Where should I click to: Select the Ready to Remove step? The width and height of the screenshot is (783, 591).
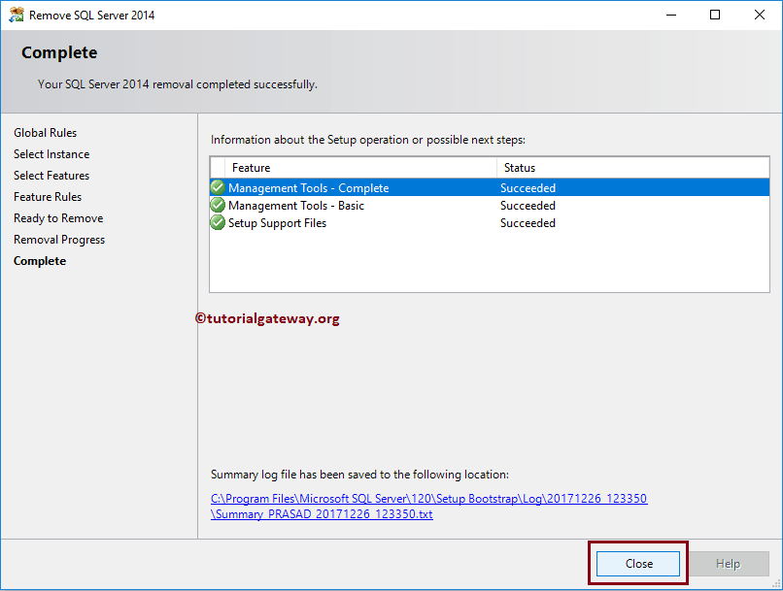click(58, 218)
